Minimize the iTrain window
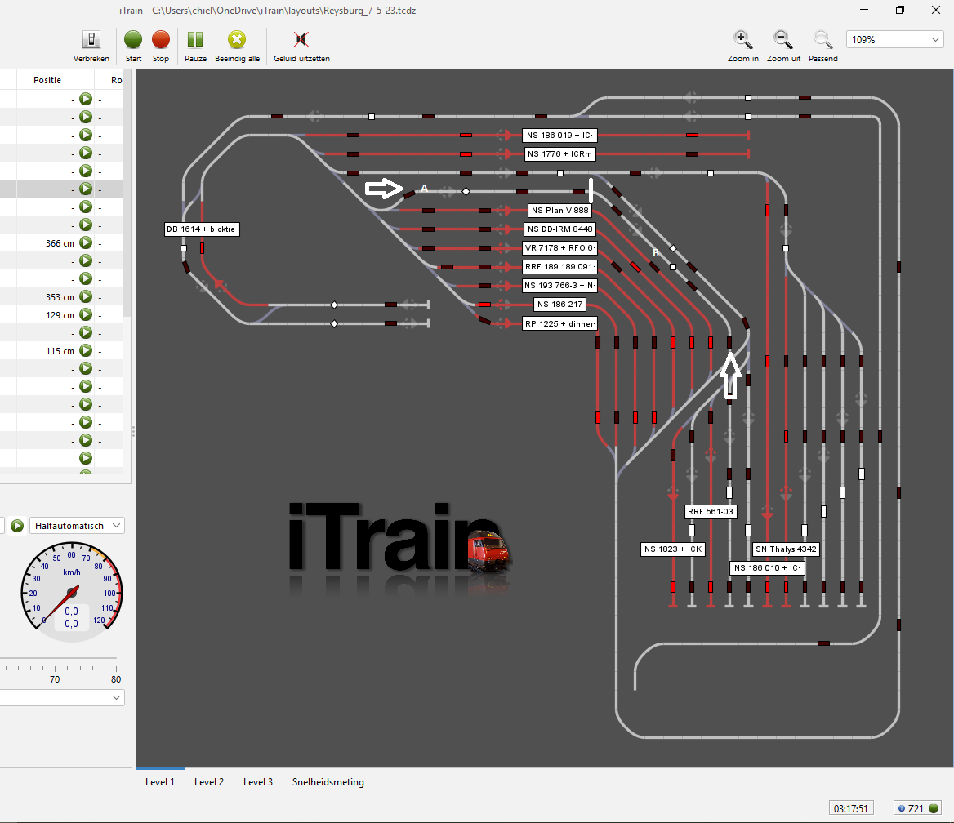 coord(864,10)
